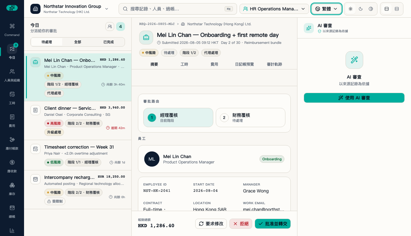Go to 人員與組織 in the sidebar
Image resolution: width=411 pixels, height=236 pixels.
coord(12,75)
